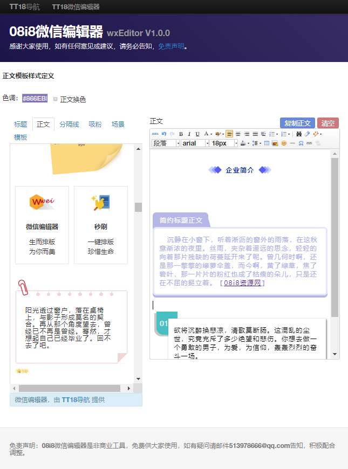Apply text background highlight color icon
The image size is (348, 469).
[x=218, y=134]
